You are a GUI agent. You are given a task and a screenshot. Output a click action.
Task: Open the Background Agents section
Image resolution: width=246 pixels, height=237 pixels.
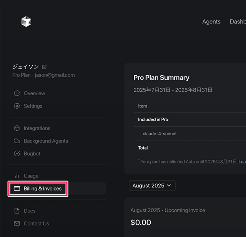(46, 141)
